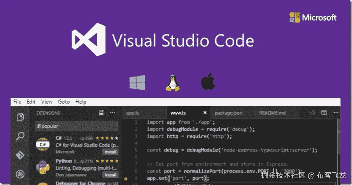Click the Get port from environment comment

[218, 164]
